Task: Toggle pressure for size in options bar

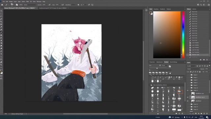Action: point(89,5)
